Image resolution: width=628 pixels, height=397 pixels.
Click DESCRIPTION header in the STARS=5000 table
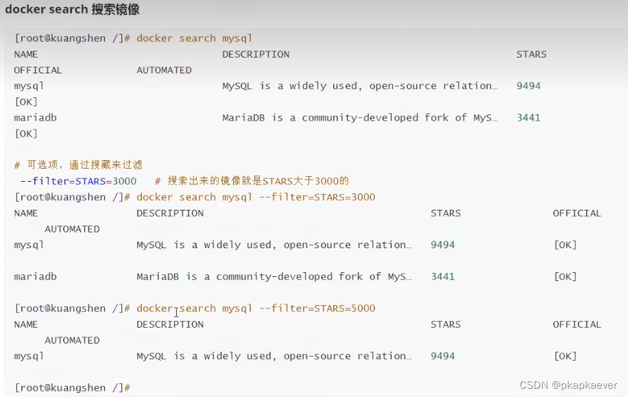coord(170,324)
